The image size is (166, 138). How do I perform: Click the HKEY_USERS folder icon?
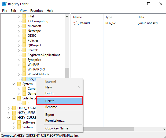pyautogui.click(x=14, y=113)
